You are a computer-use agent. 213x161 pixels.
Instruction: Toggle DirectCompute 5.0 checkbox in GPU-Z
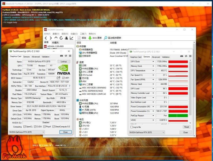pos(54,127)
